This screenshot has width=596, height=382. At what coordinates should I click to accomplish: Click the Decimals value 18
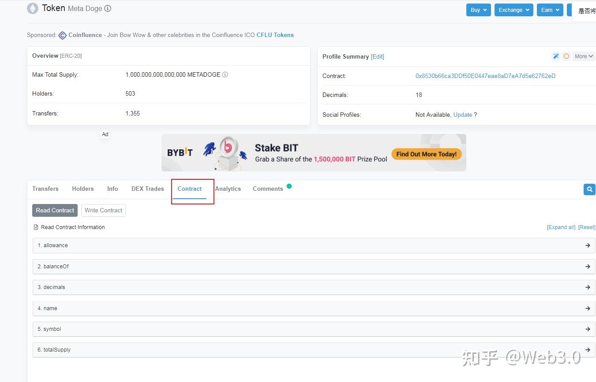click(x=419, y=95)
